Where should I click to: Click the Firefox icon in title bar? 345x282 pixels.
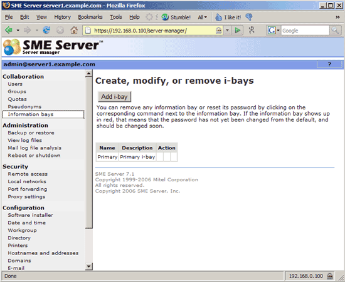point(6,5)
